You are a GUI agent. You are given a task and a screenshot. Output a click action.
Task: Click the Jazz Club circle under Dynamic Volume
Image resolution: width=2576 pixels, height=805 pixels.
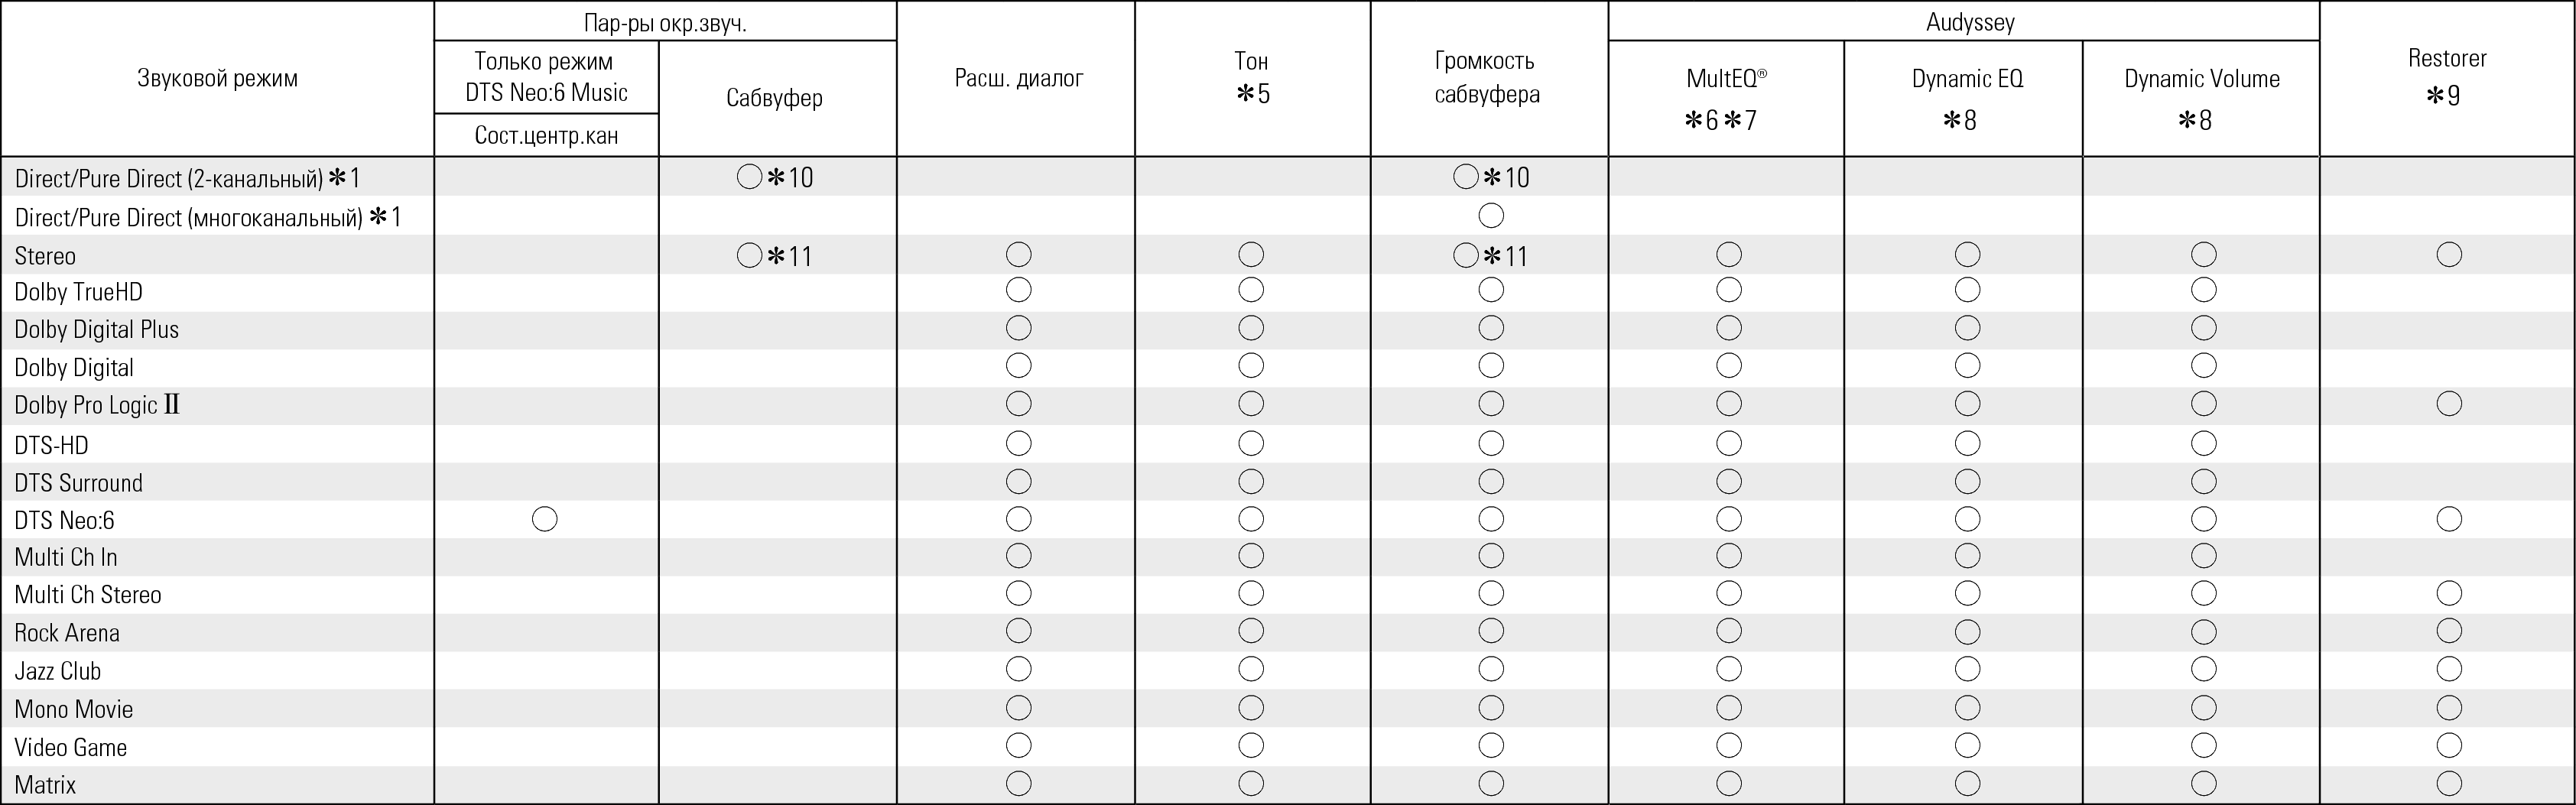coord(2204,669)
